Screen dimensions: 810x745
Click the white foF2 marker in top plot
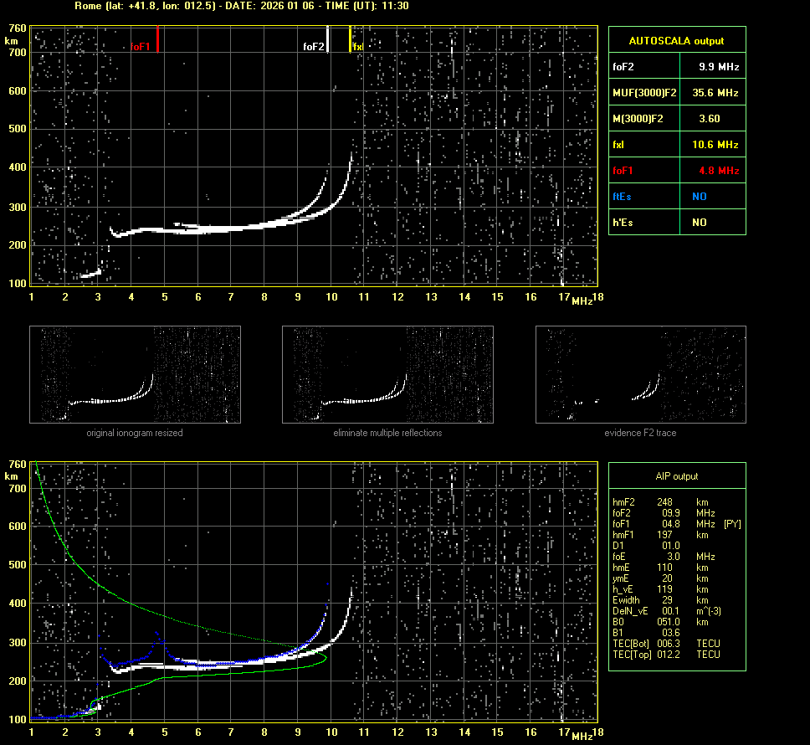click(314, 47)
